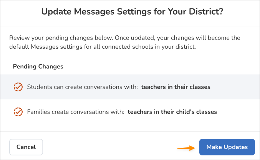
Task: Click the bold "teachers in their child's classes" value
Action: [x=172, y=112]
